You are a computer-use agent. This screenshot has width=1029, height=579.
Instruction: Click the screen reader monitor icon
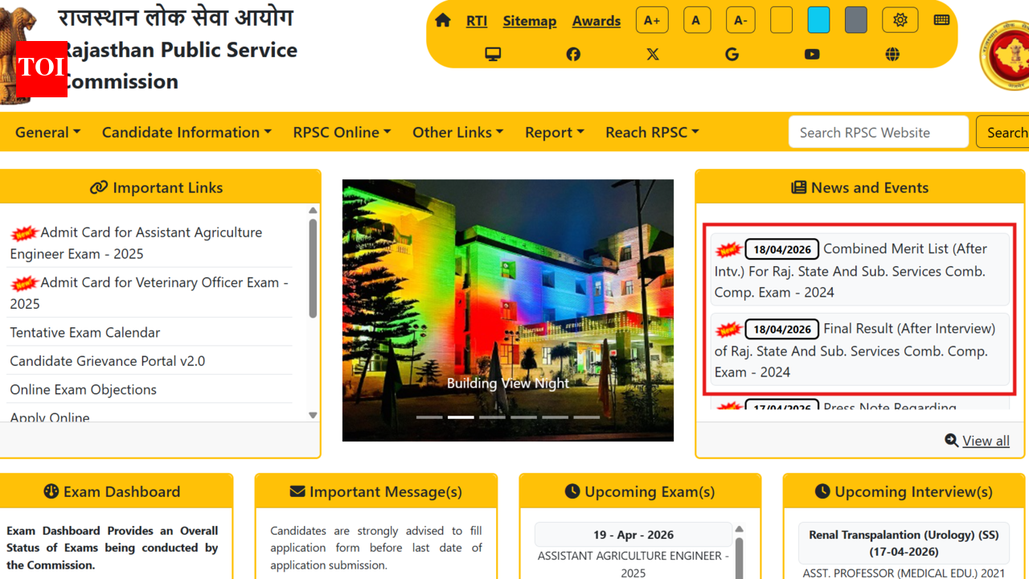[x=493, y=53]
